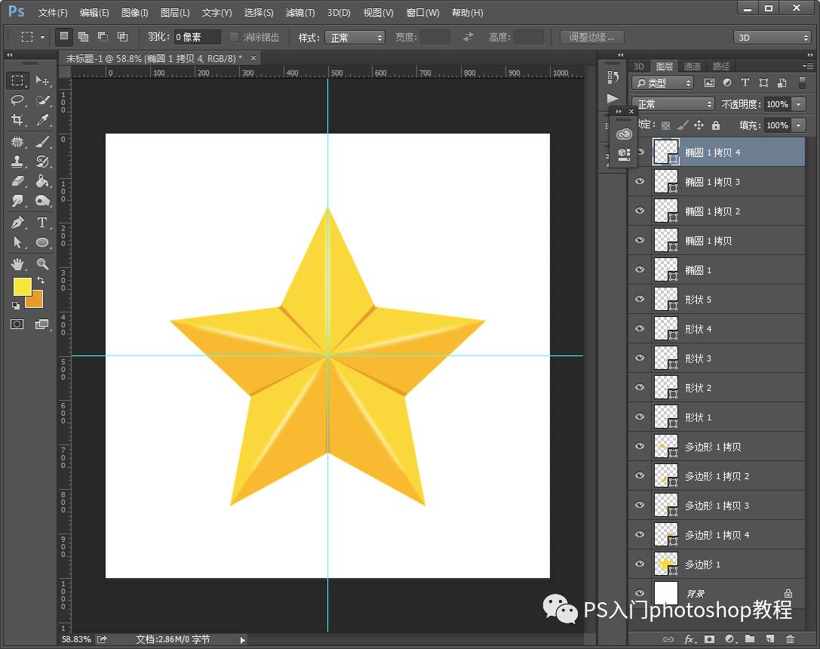Open the 滤镜(T) menu
The image size is (820, 649).
300,13
